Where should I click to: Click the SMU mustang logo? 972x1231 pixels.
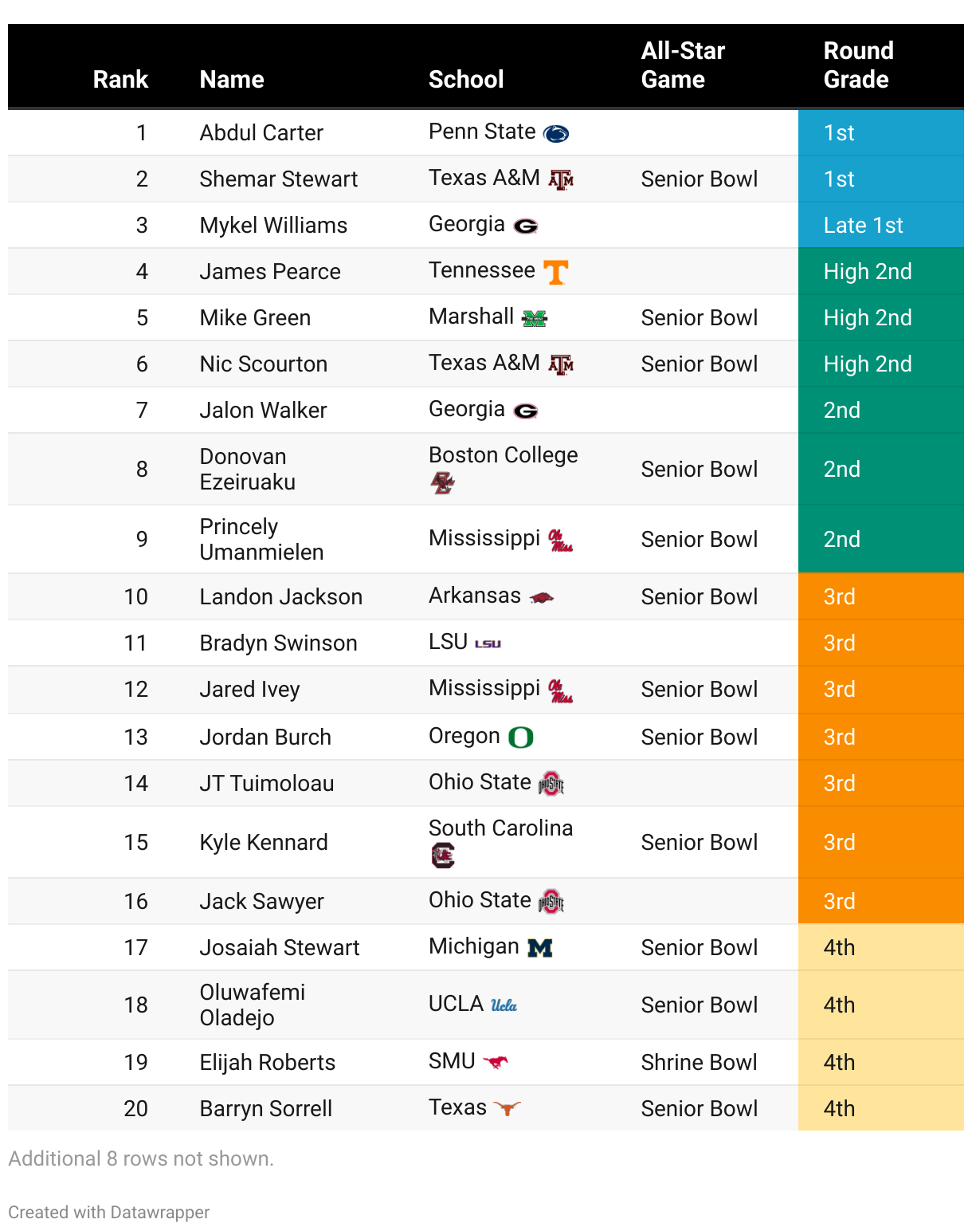click(496, 1062)
